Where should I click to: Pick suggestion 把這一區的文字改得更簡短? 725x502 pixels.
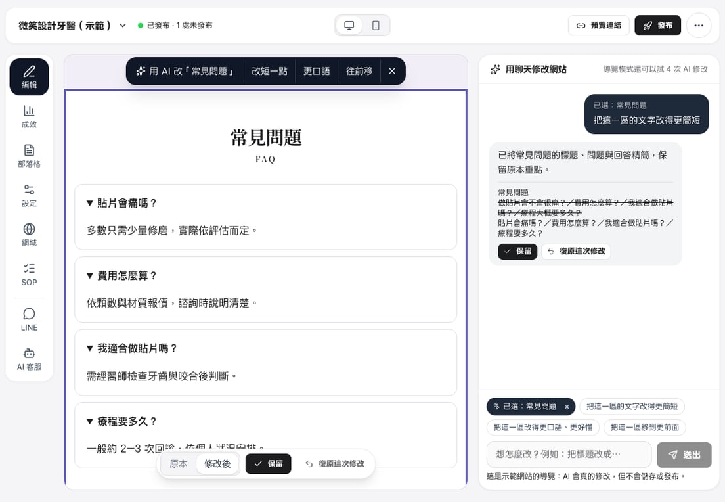tap(632, 407)
